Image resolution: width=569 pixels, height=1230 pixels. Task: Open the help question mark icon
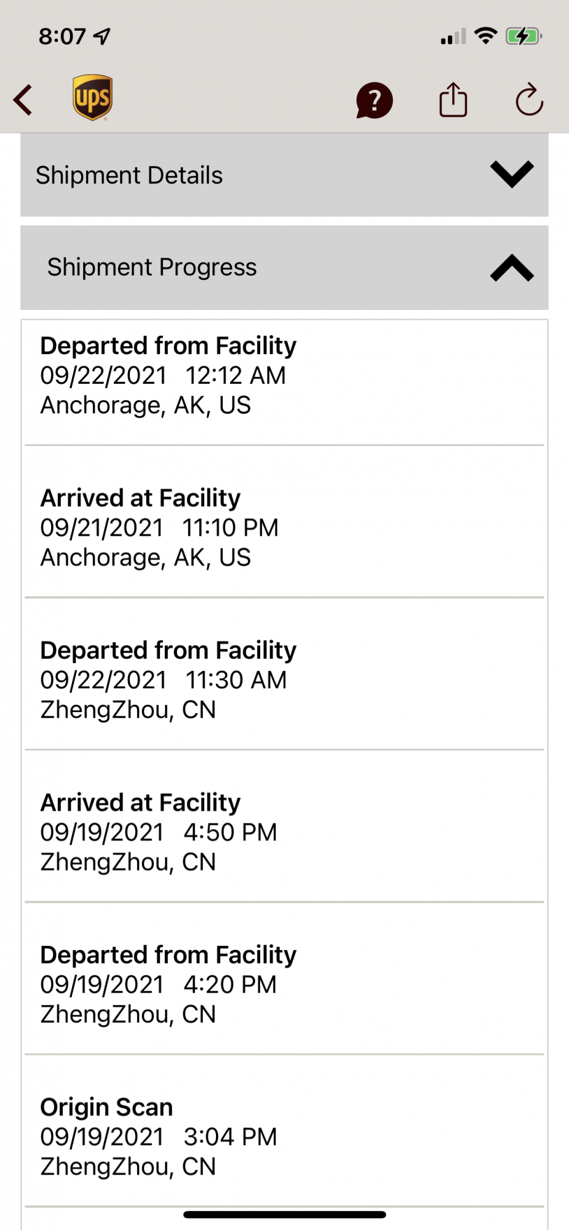click(x=374, y=100)
